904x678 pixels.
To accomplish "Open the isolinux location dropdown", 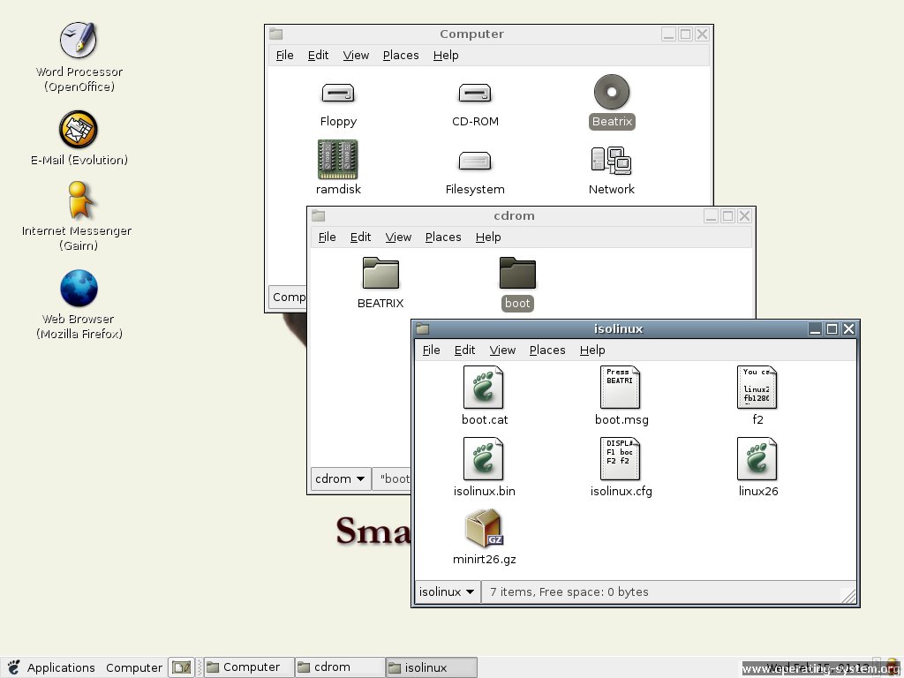I will point(446,591).
